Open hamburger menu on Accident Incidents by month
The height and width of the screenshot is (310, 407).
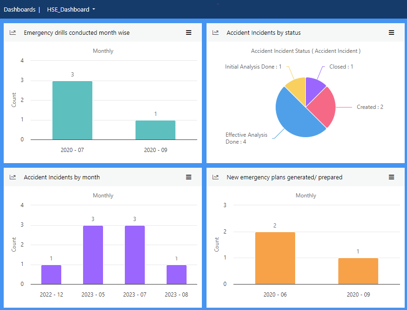(188, 177)
